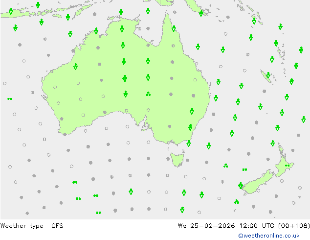This screenshot has height=240, width=310.
Task: Click the rain symbol on New Caledonia
Action: (268, 75)
